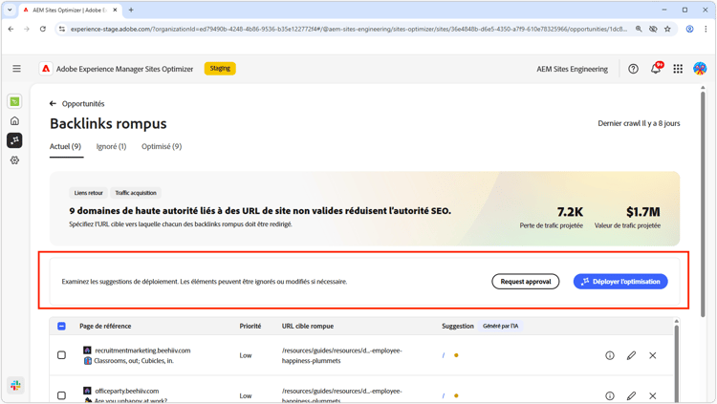Open the app switcher grid icon
This screenshot has height=404, width=717.
pyautogui.click(x=678, y=69)
